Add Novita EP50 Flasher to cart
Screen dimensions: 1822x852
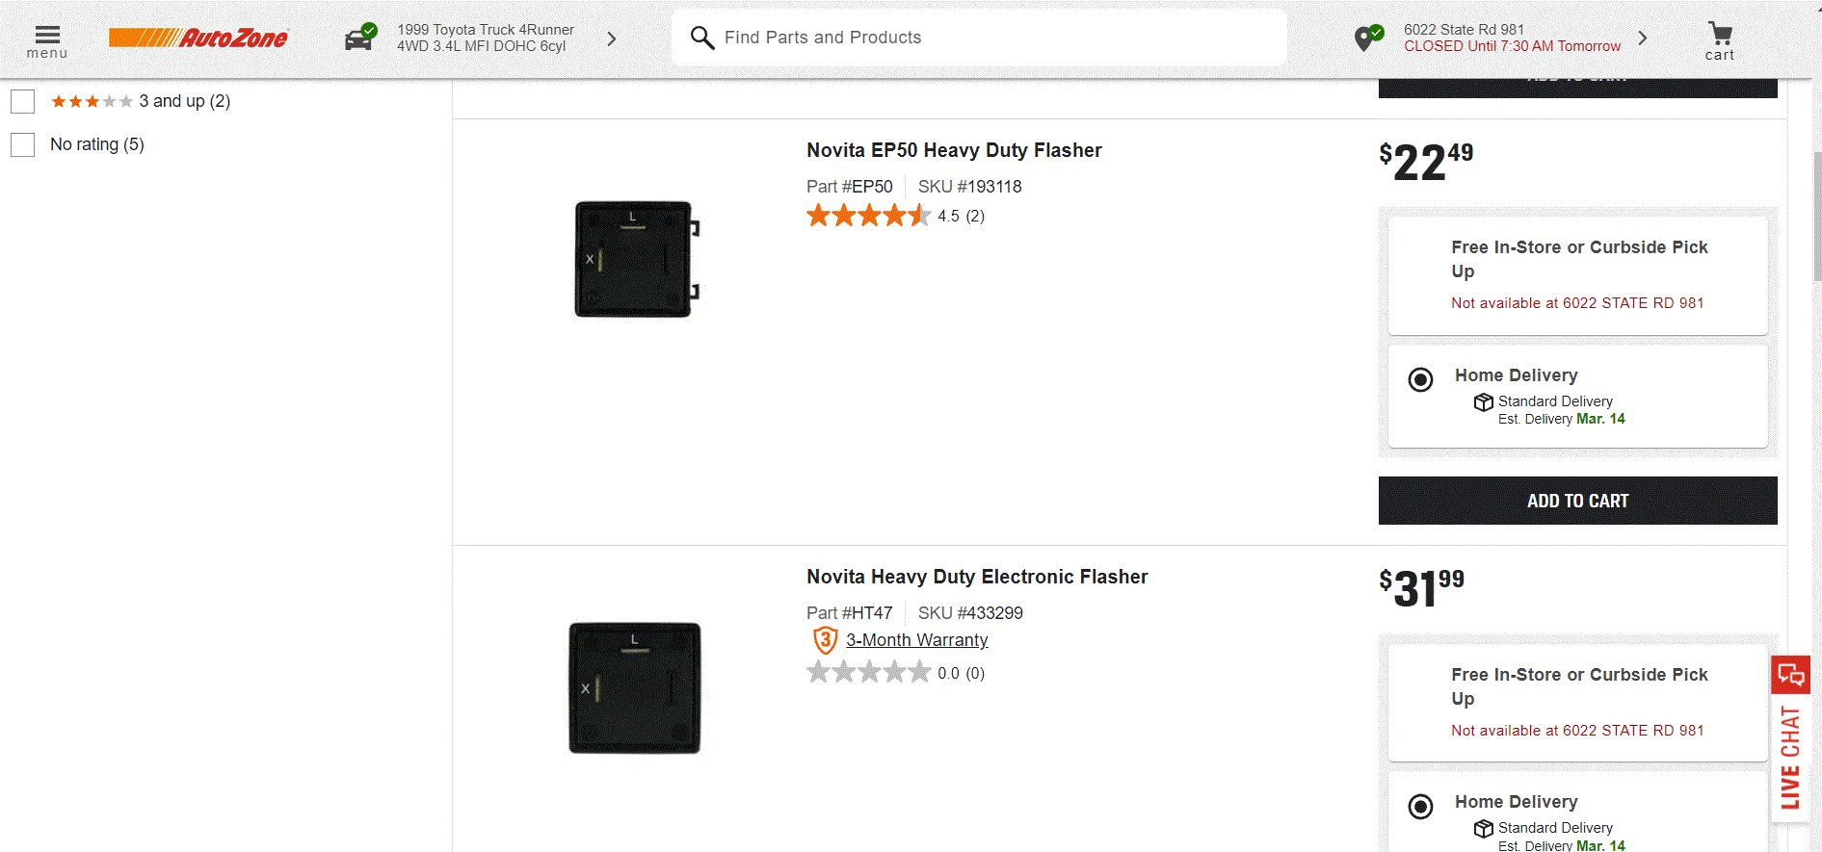[1577, 501]
